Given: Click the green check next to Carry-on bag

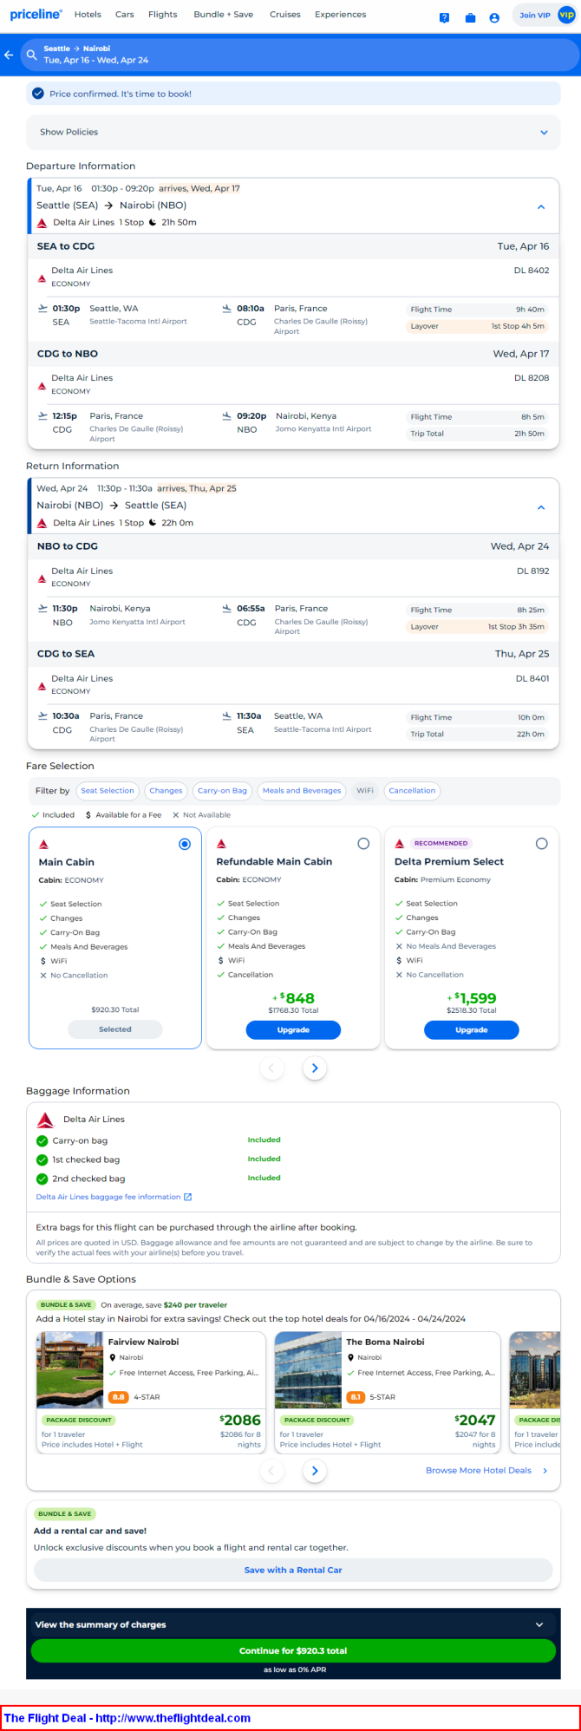Looking at the screenshot, I should (42, 1141).
